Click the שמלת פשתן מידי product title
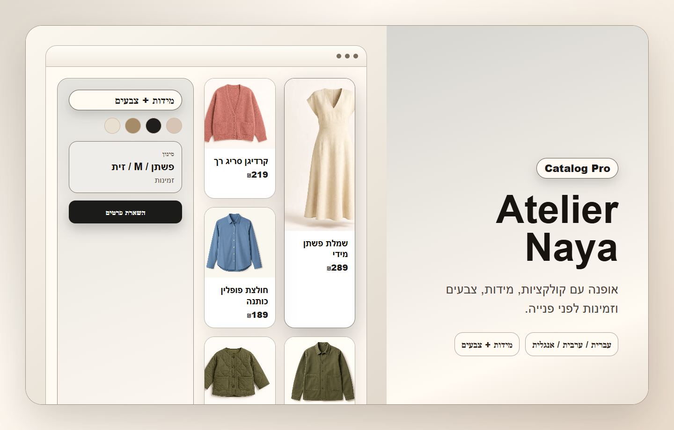The height and width of the screenshot is (430, 674). coord(326,249)
